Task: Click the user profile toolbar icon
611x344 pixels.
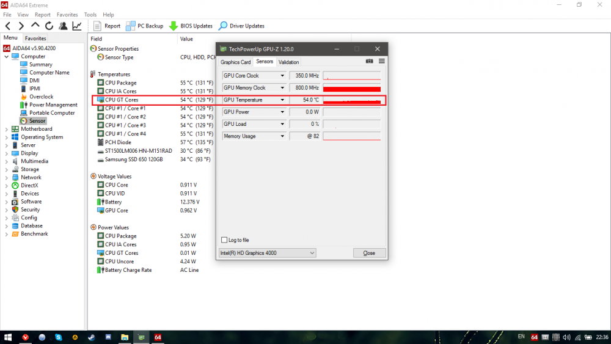Action: (63, 26)
